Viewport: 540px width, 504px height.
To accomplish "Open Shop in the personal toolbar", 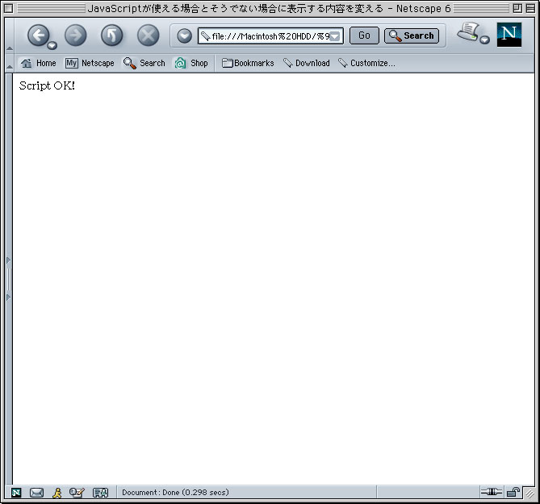I will (x=191, y=63).
